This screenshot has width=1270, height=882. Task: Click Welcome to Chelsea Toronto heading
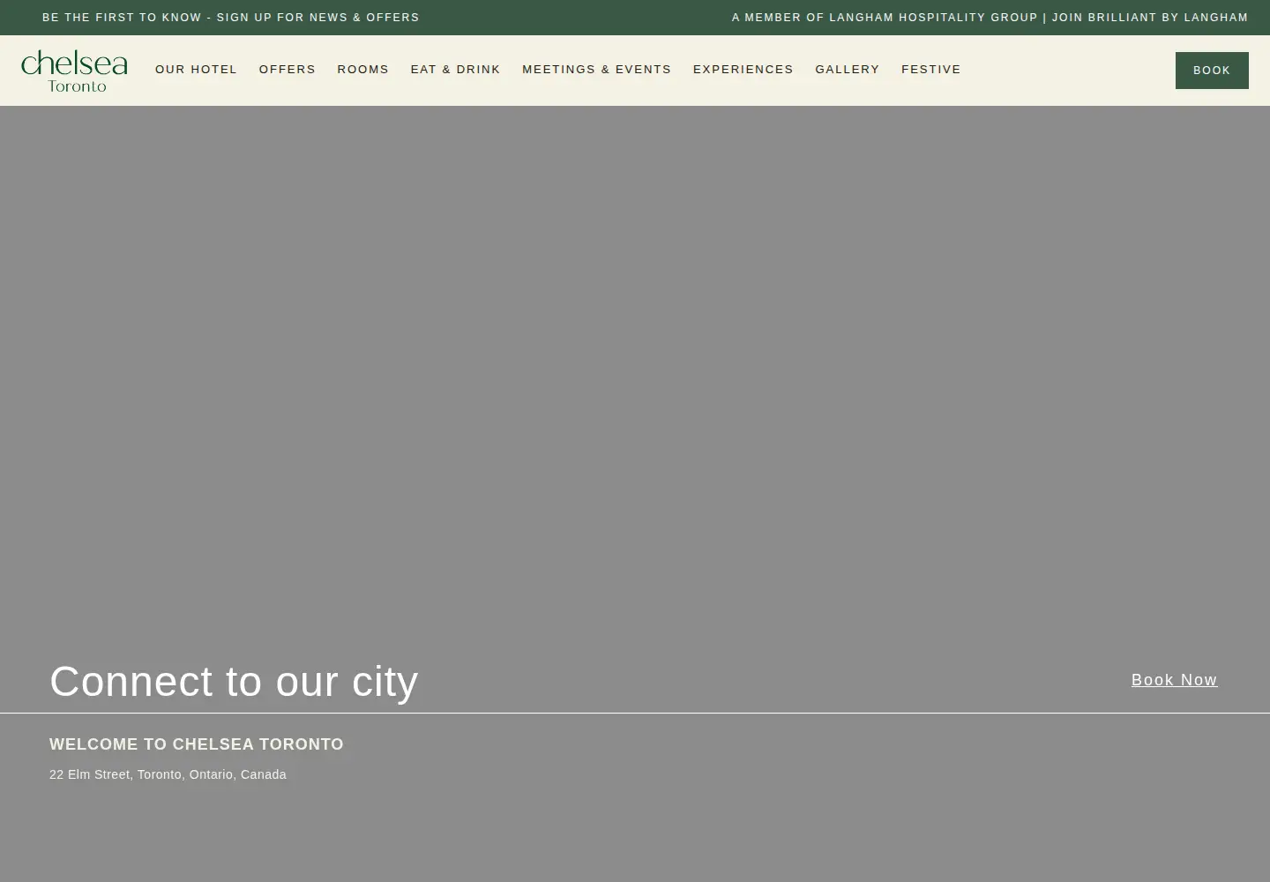(x=197, y=744)
